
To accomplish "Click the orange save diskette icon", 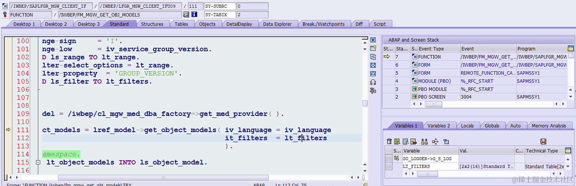I will (543, 142).
